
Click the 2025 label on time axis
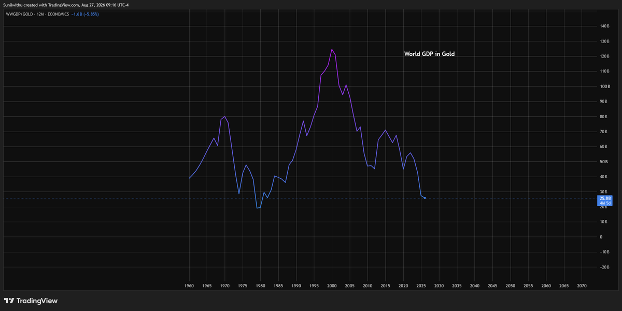coord(421,286)
